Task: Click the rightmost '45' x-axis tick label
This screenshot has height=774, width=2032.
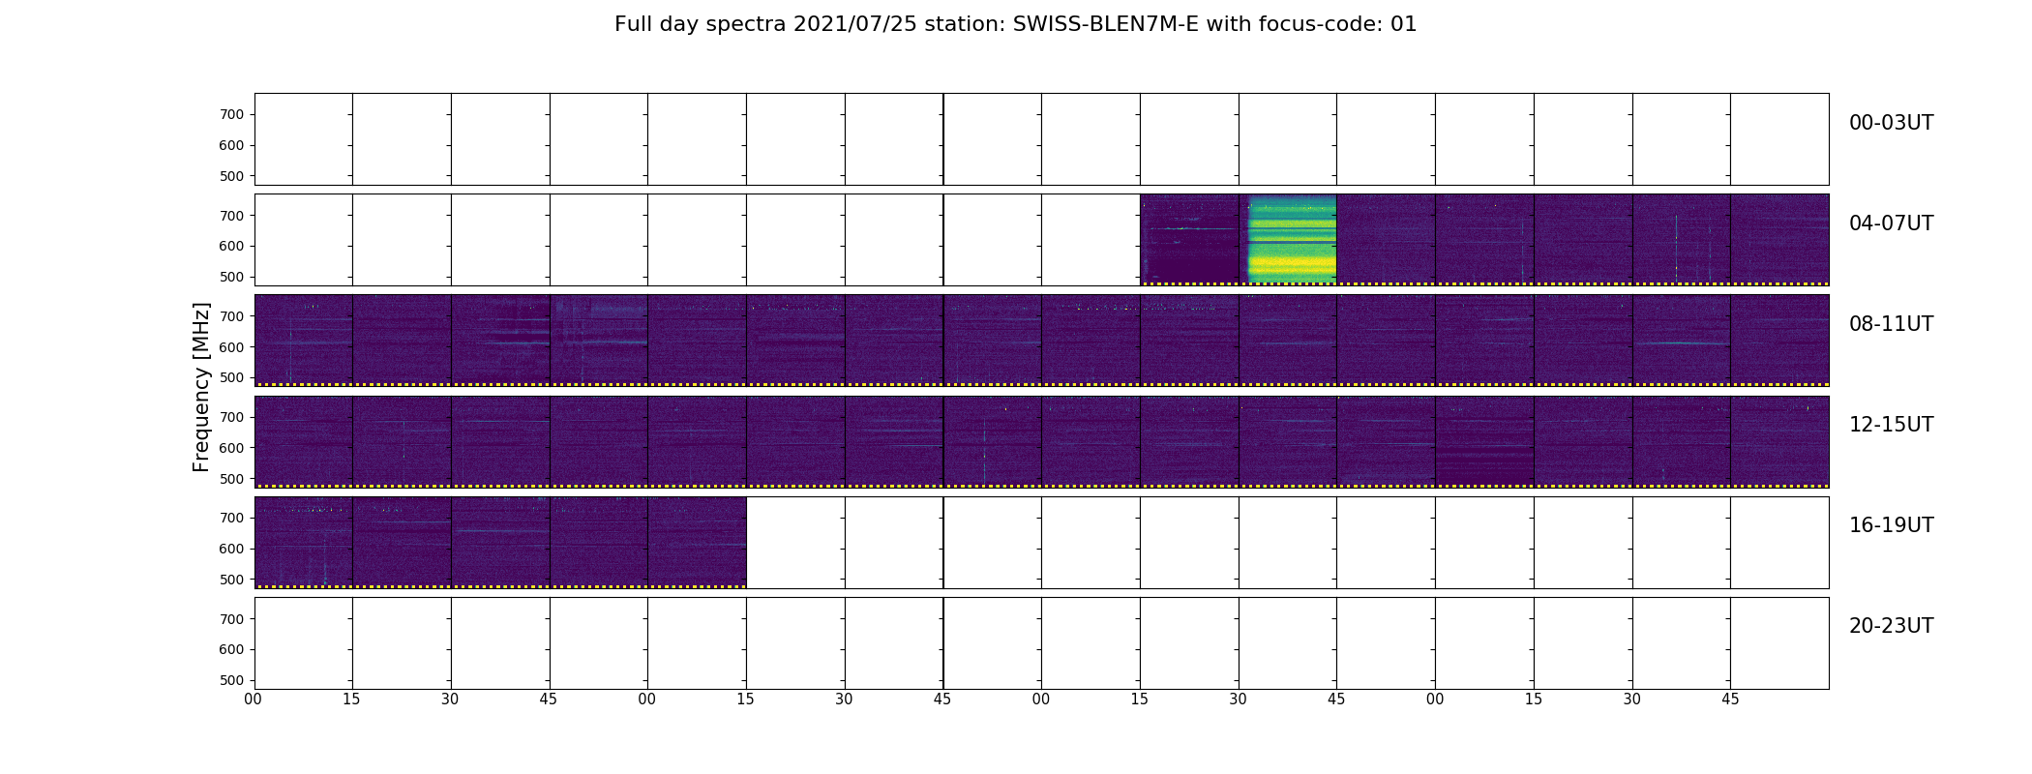Action: click(x=1730, y=700)
